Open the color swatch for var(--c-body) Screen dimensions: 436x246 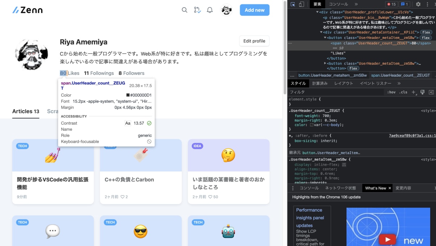point(312,125)
